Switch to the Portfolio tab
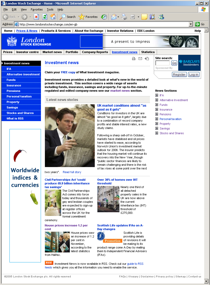 click(72, 52)
